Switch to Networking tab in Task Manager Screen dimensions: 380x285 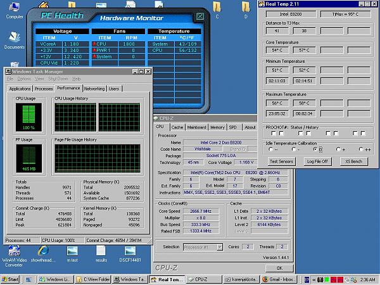(x=94, y=89)
